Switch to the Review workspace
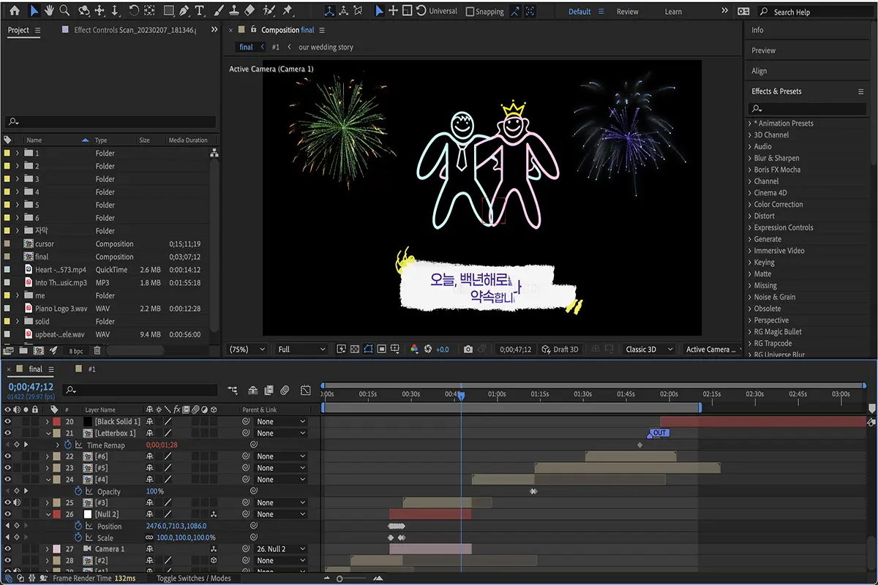878x585 pixels. point(627,12)
